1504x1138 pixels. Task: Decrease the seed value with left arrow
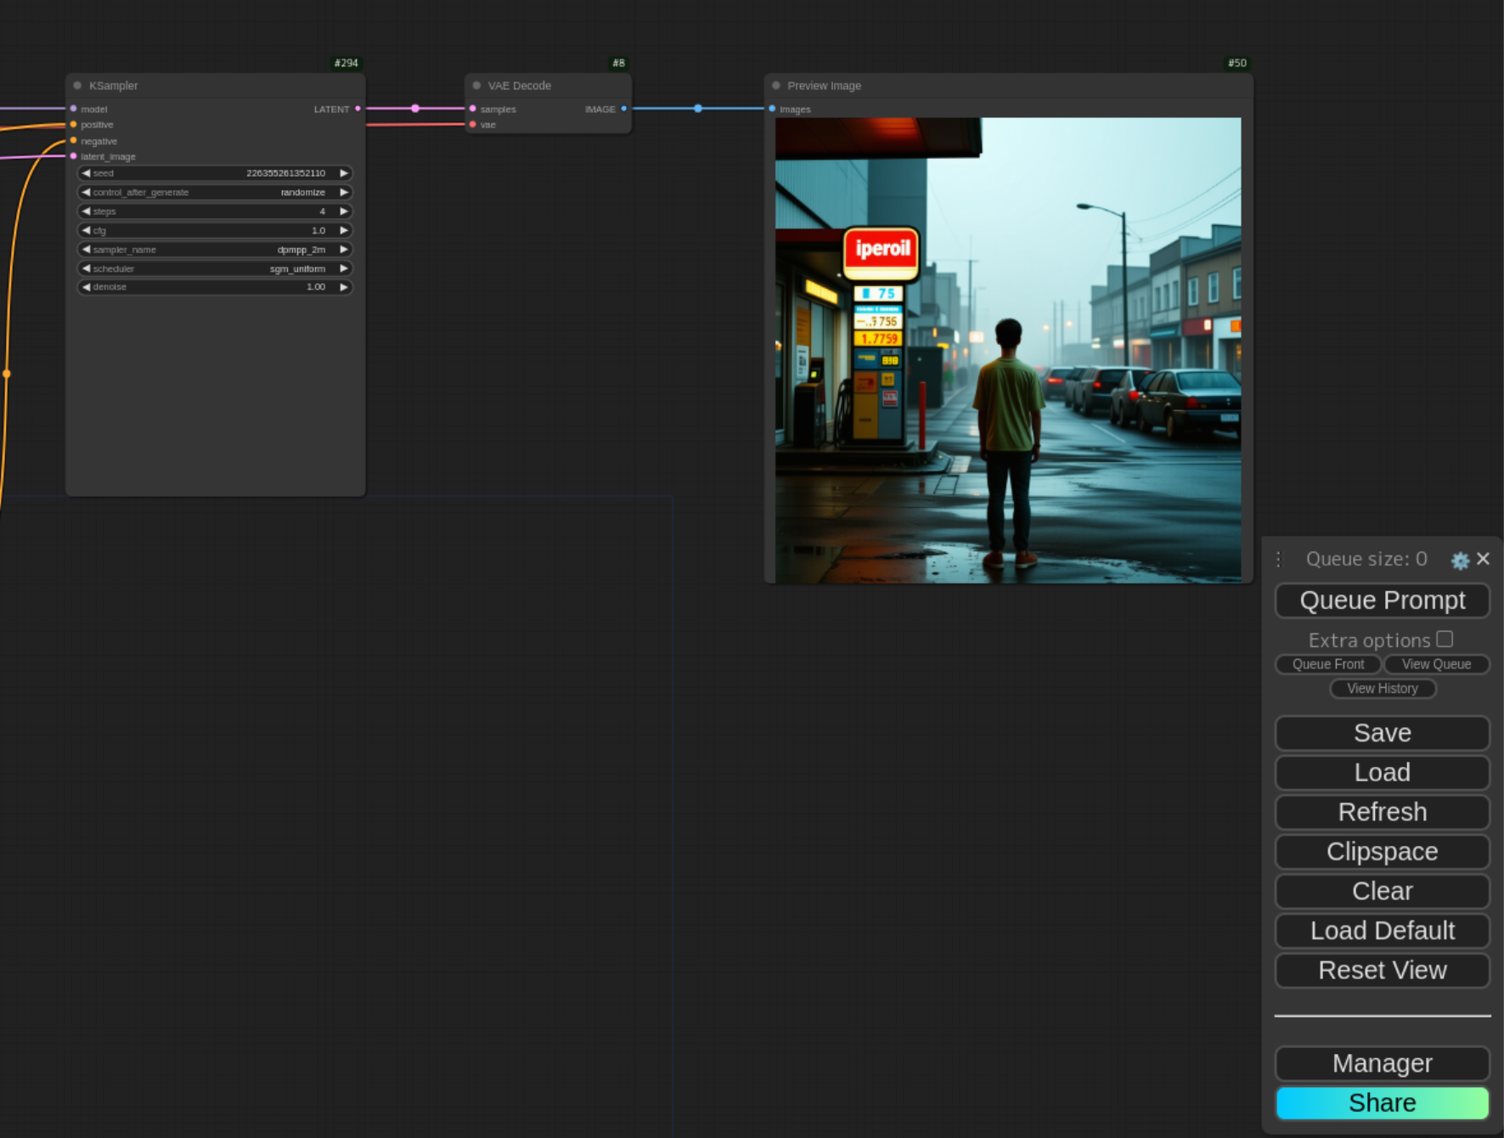point(86,173)
